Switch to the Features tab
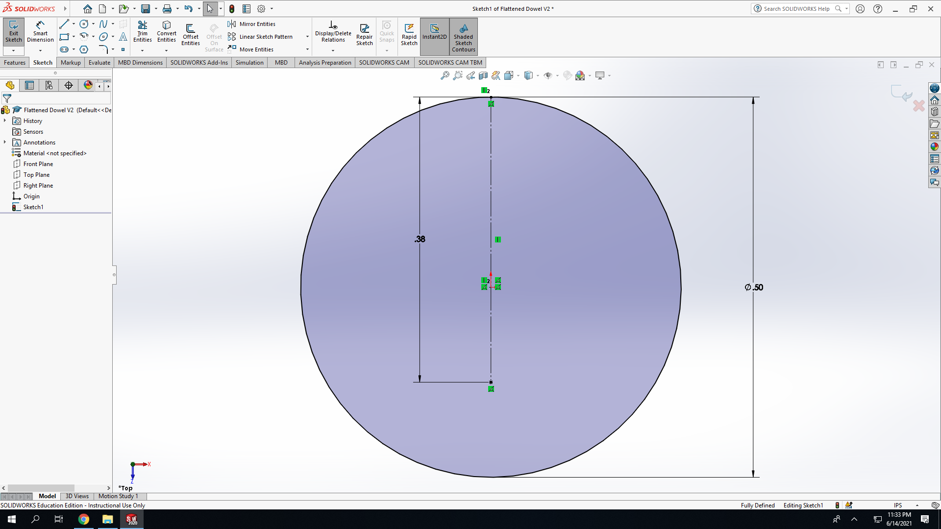The width and height of the screenshot is (941, 529). (15, 63)
